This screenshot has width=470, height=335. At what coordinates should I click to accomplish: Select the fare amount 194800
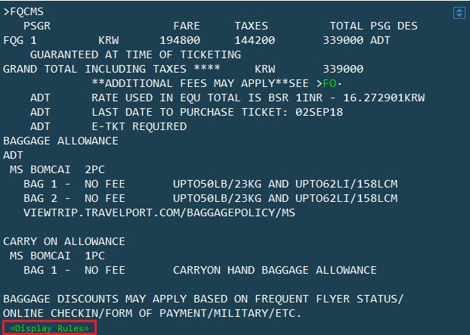click(180, 40)
